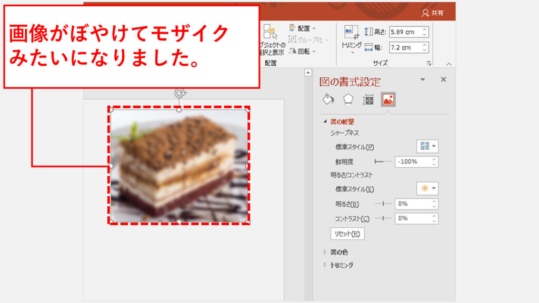Viewport: 539px width, 303px height.
Task: Edit the コントラスト 0% value field
Action: click(413, 218)
